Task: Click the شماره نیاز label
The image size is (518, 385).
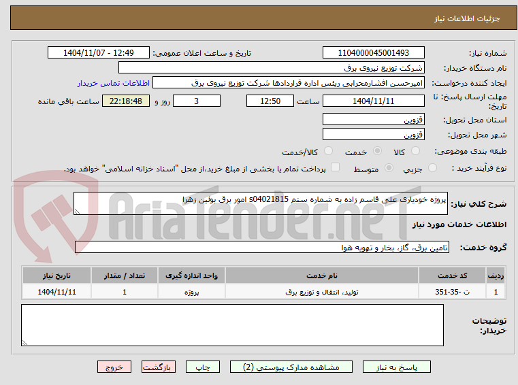Action: click(x=487, y=53)
